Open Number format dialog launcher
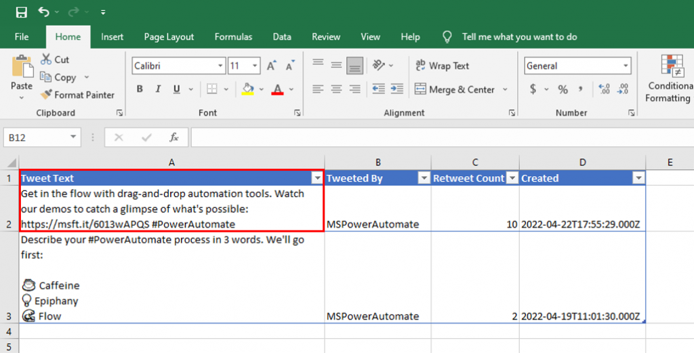694x353 pixels. tap(632, 113)
